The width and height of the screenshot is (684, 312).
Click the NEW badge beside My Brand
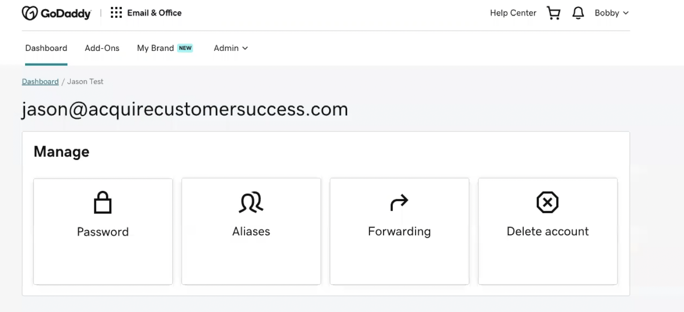[x=185, y=48]
